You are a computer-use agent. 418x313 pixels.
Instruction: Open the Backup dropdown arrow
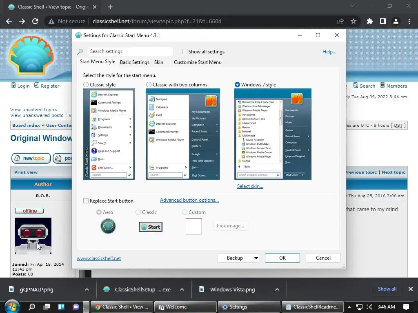coord(256,258)
